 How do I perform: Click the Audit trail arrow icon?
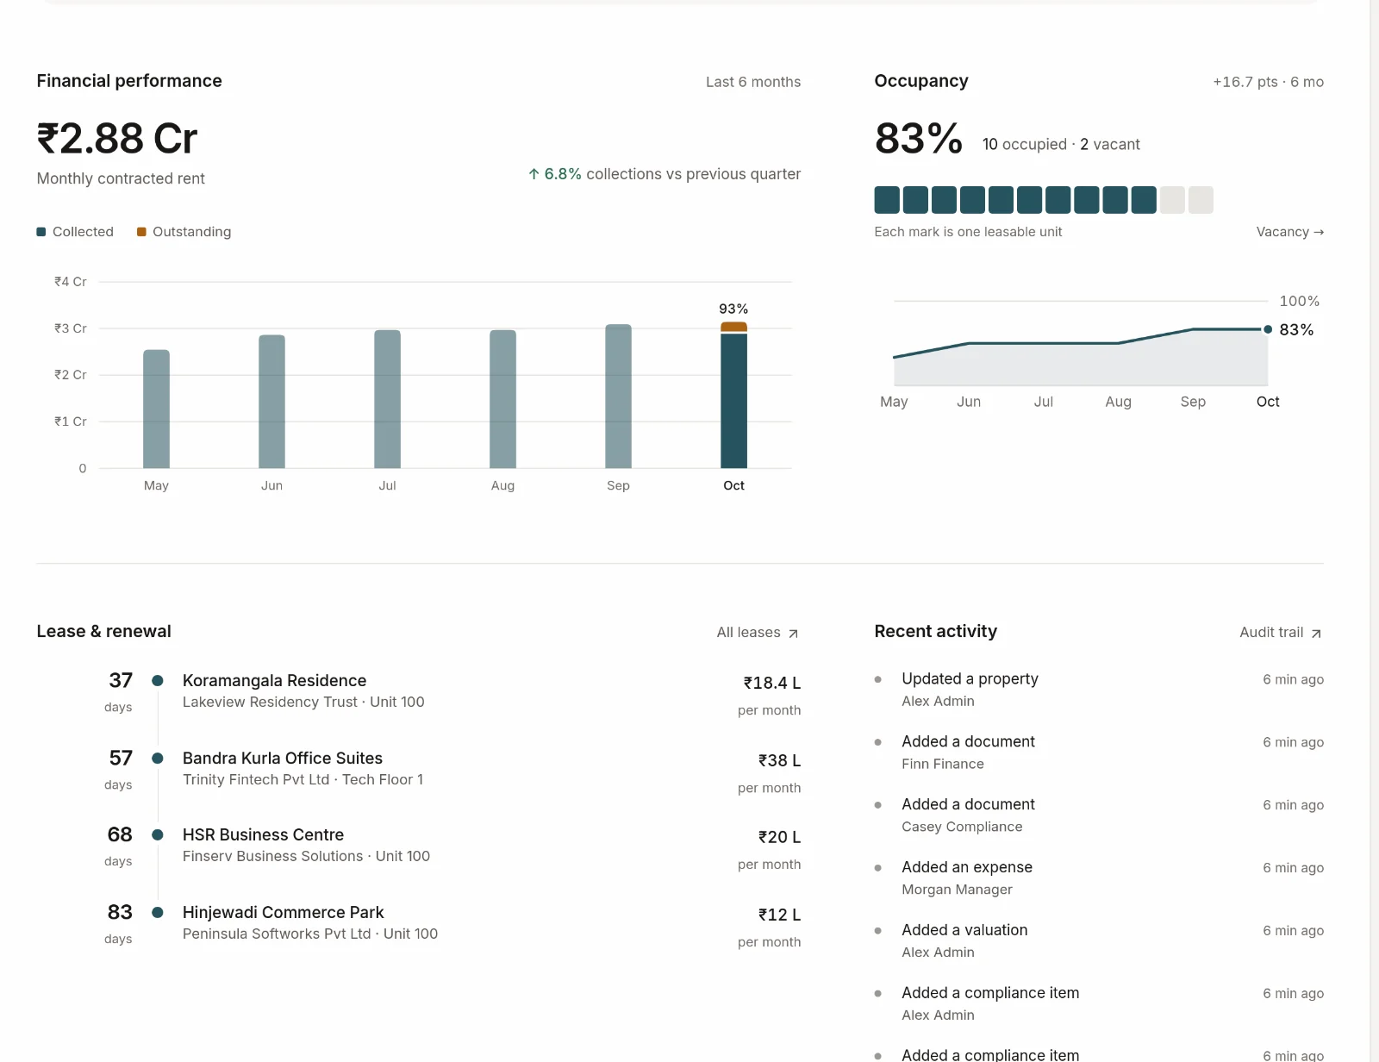click(x=1316, y=634)
